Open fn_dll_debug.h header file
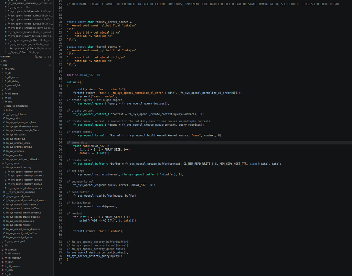 pos(13,258)
